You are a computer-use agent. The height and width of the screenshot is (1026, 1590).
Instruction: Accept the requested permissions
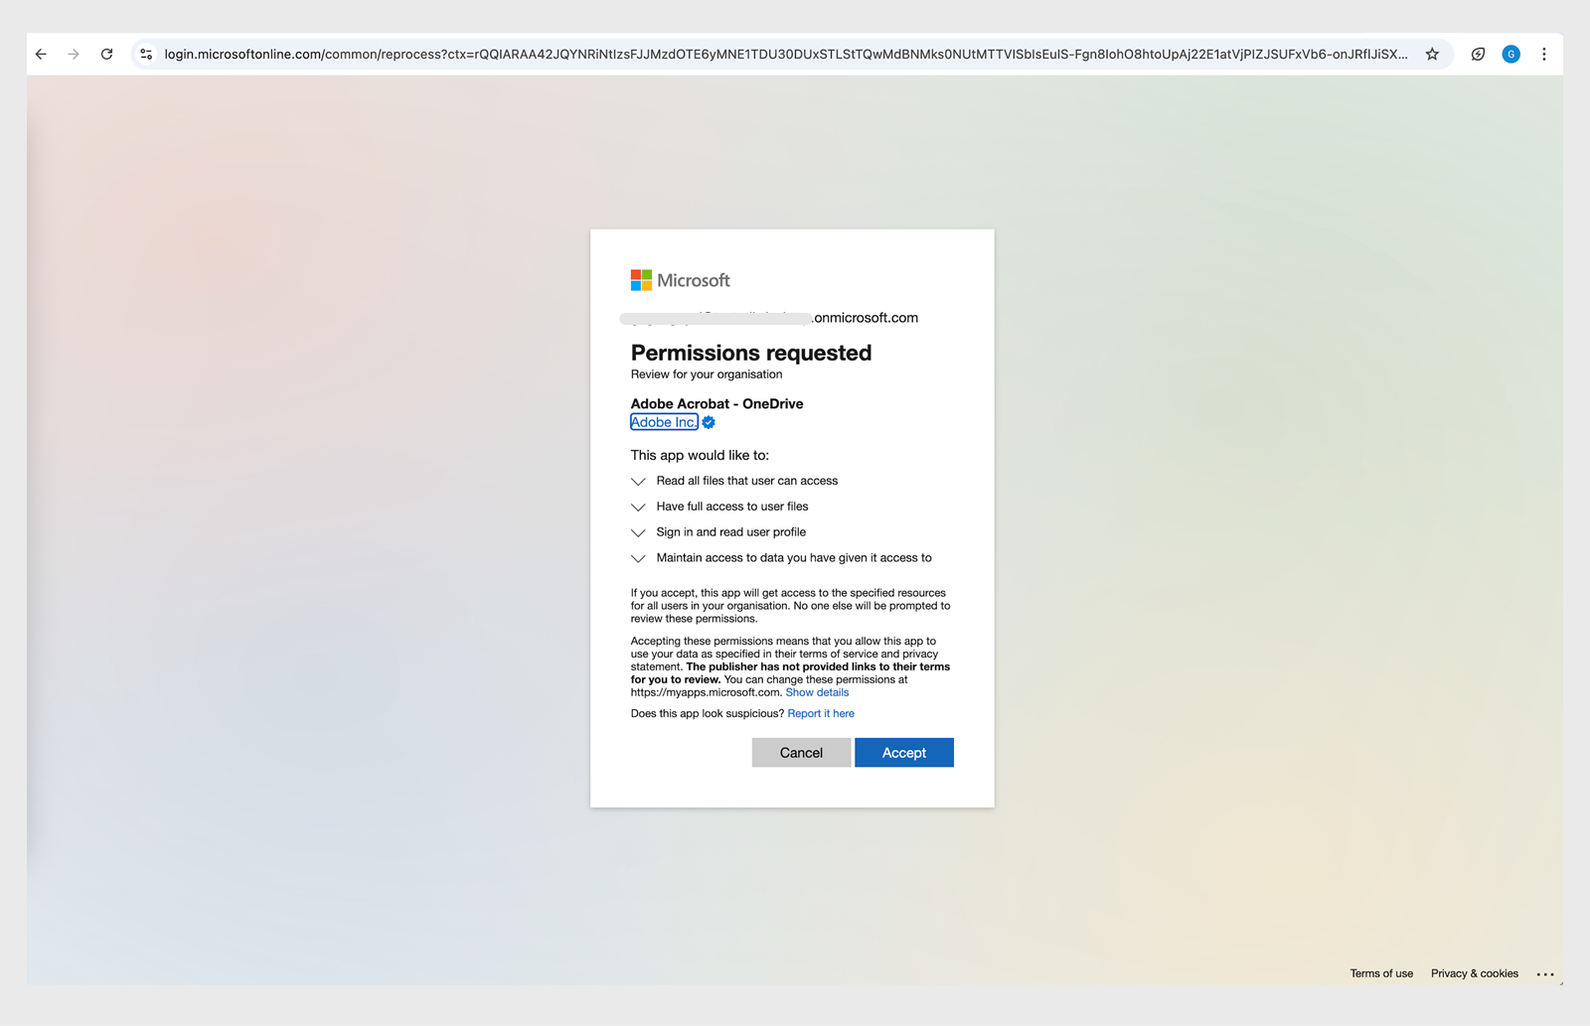[903, 752]
